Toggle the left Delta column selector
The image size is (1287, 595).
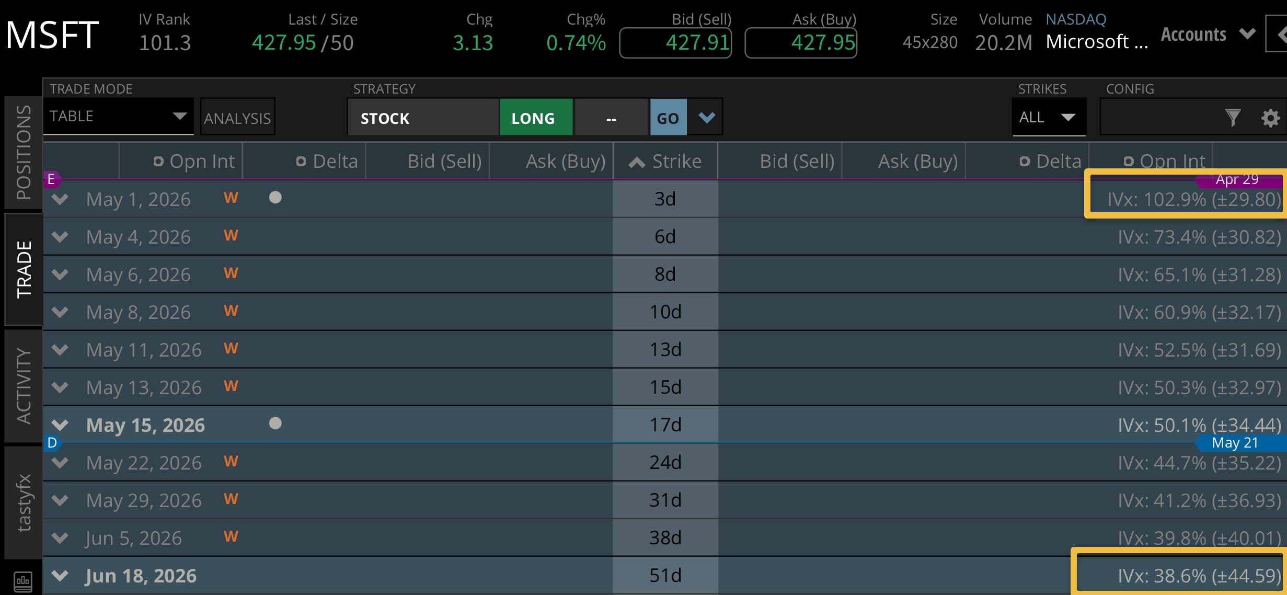[x=301, y=162]
